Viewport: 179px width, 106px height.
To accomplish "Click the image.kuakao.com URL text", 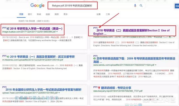I will 29,32.
